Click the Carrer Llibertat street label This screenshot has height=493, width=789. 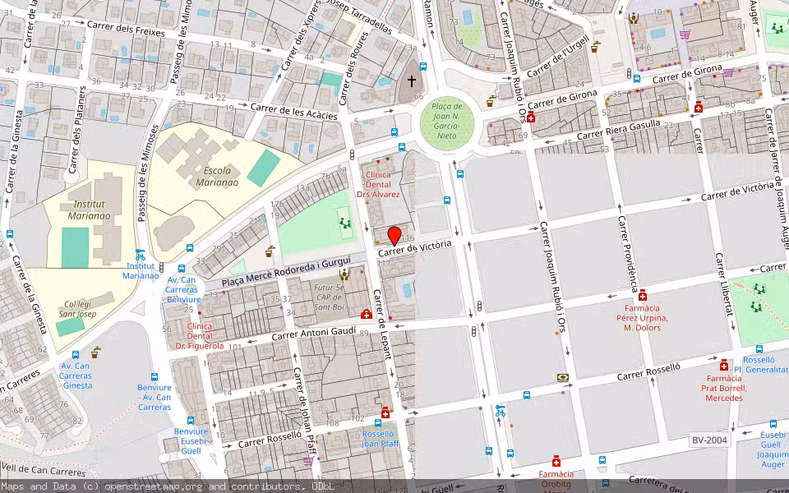click(723, 285)
